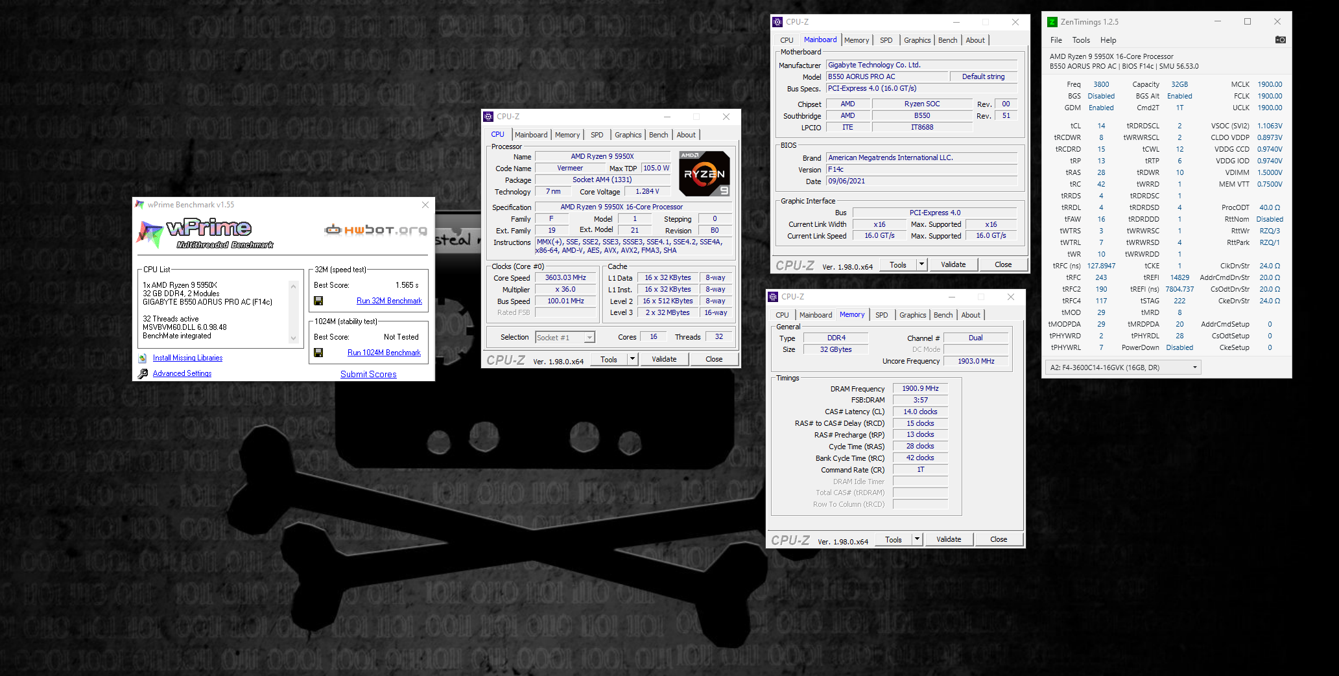Image resolution: width=1339 pixels, height=676 pixels.
Task: Open the Install Missing Libraries link
Action: [x=187, y=358]
